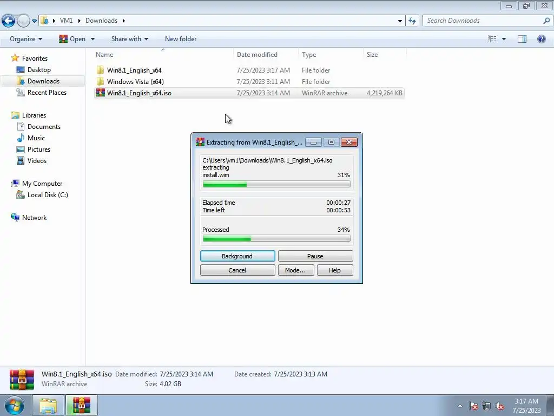
Task: Select Favorites in the navigation pane
Action: coord(35,58)
